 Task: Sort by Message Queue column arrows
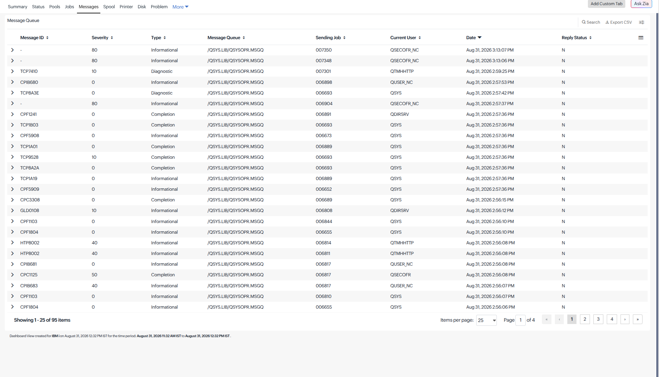(244, 38)
